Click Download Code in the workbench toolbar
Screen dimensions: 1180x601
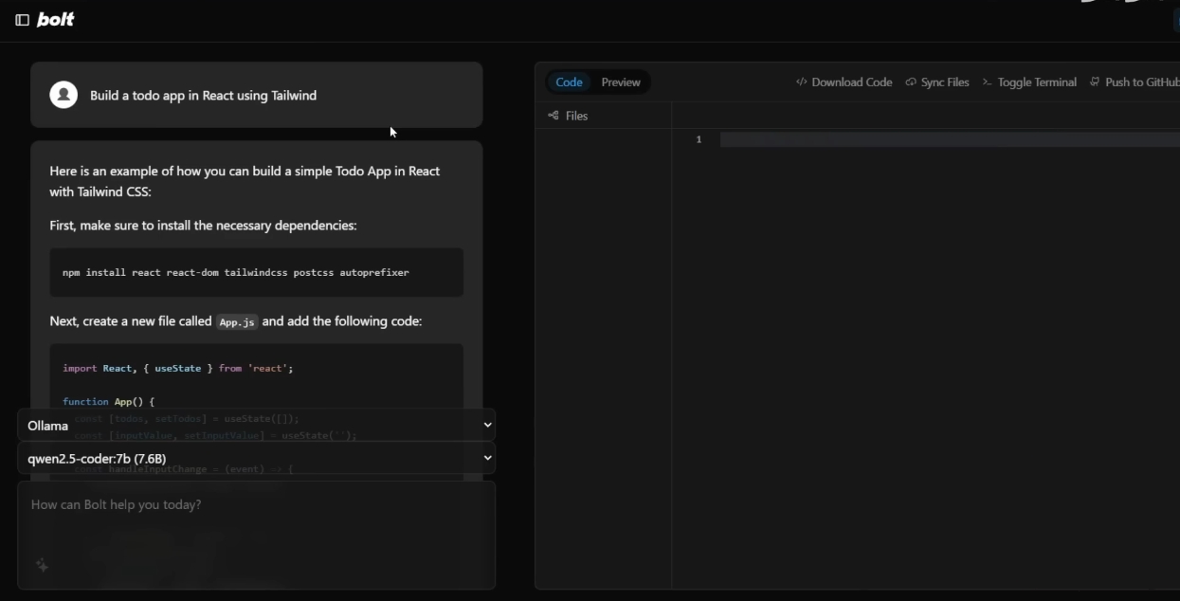844,82
